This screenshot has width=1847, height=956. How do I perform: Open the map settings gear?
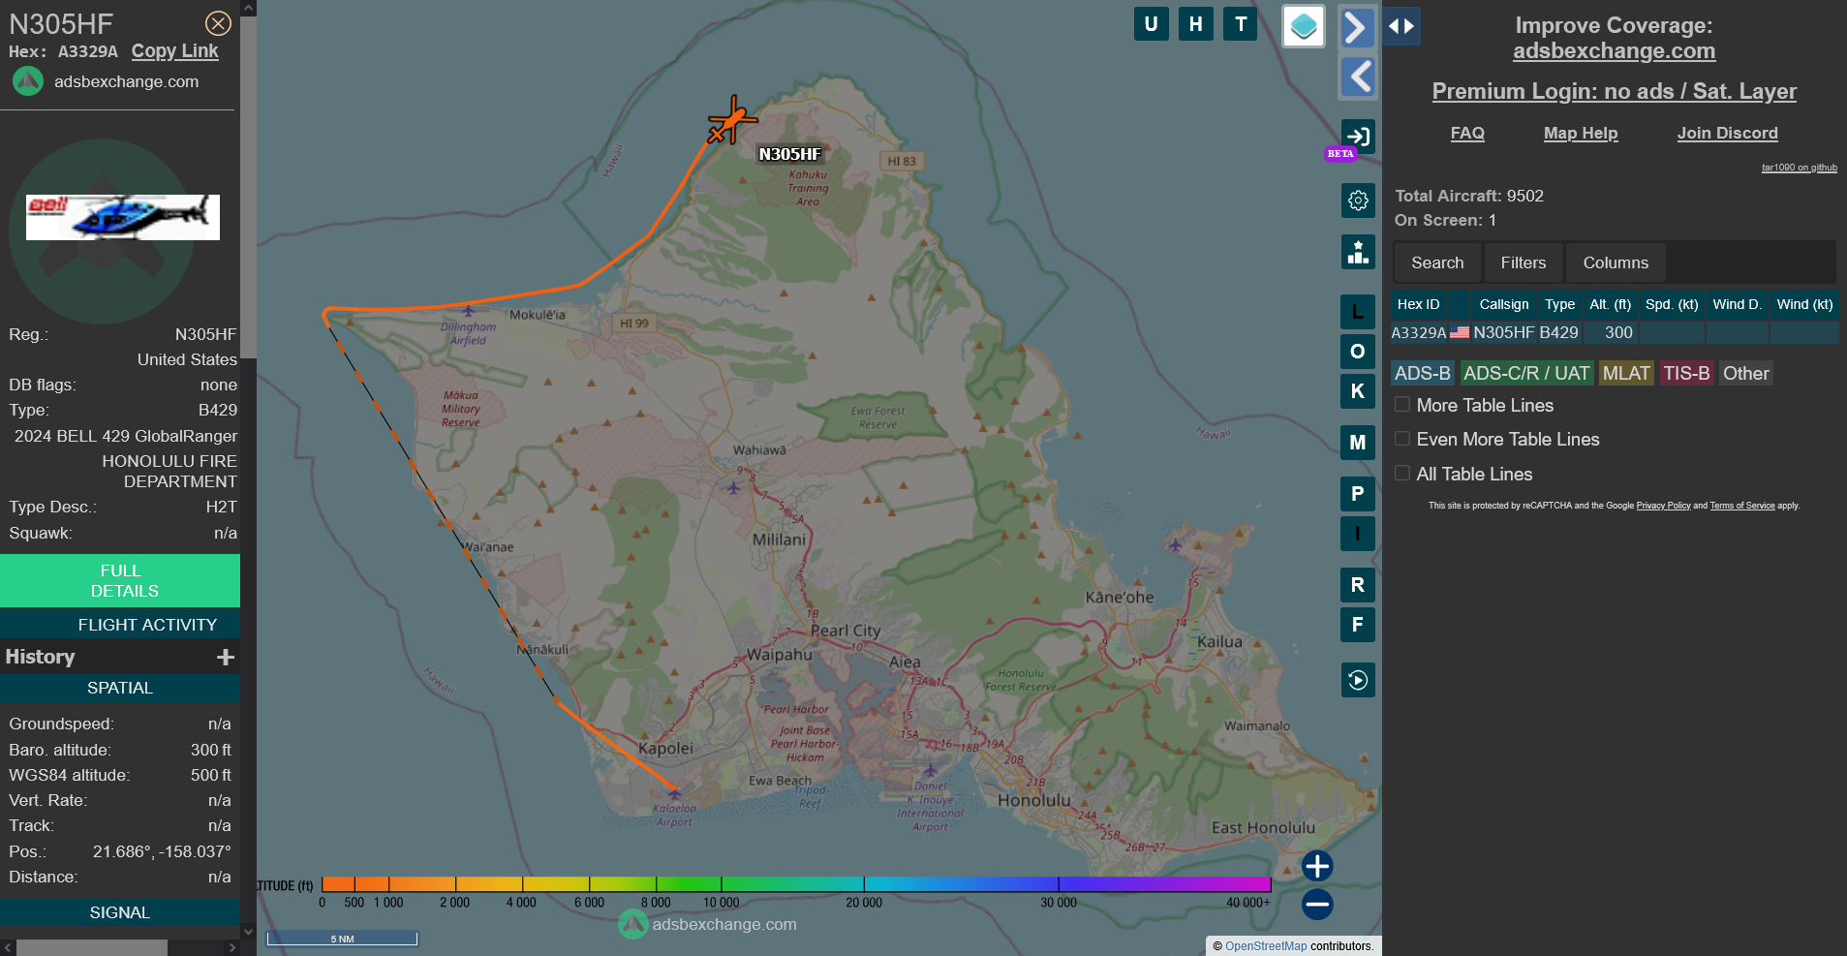coord(1358,200)
